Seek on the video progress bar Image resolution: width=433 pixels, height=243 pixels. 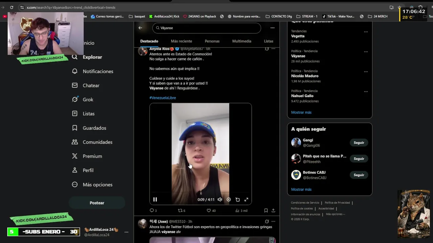tap(200, 193)
